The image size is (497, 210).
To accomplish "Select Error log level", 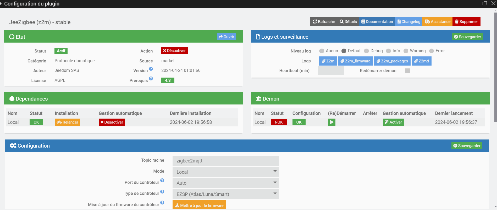I will pos(432,51).
